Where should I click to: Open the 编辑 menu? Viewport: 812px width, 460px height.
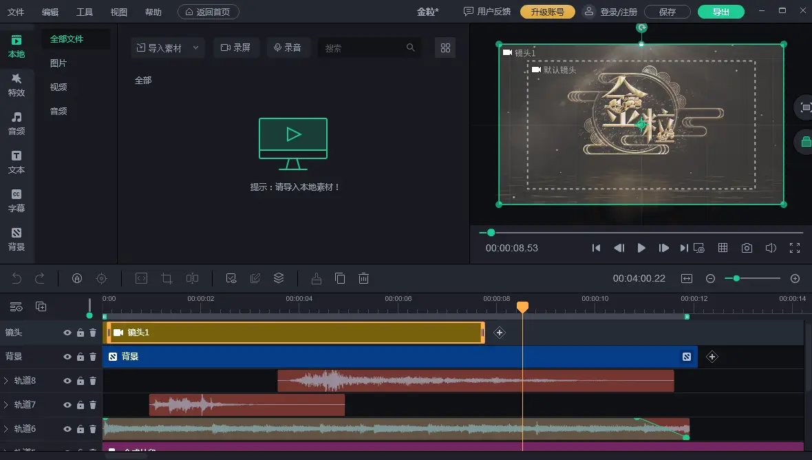click(50, 12)
